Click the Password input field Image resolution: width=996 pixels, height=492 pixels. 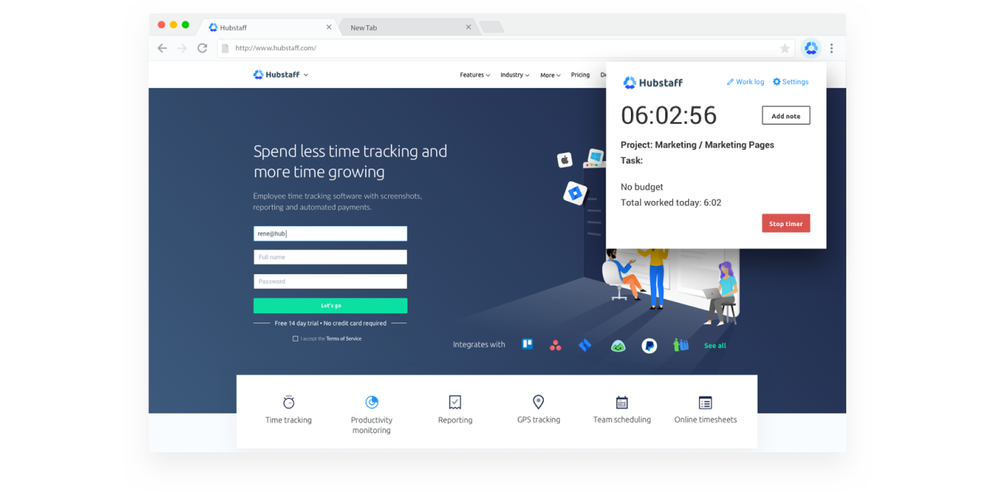click(330, 281)
